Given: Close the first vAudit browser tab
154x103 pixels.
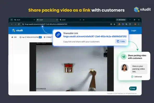Looking at the screenshot, I should click(x=34, y=20).
